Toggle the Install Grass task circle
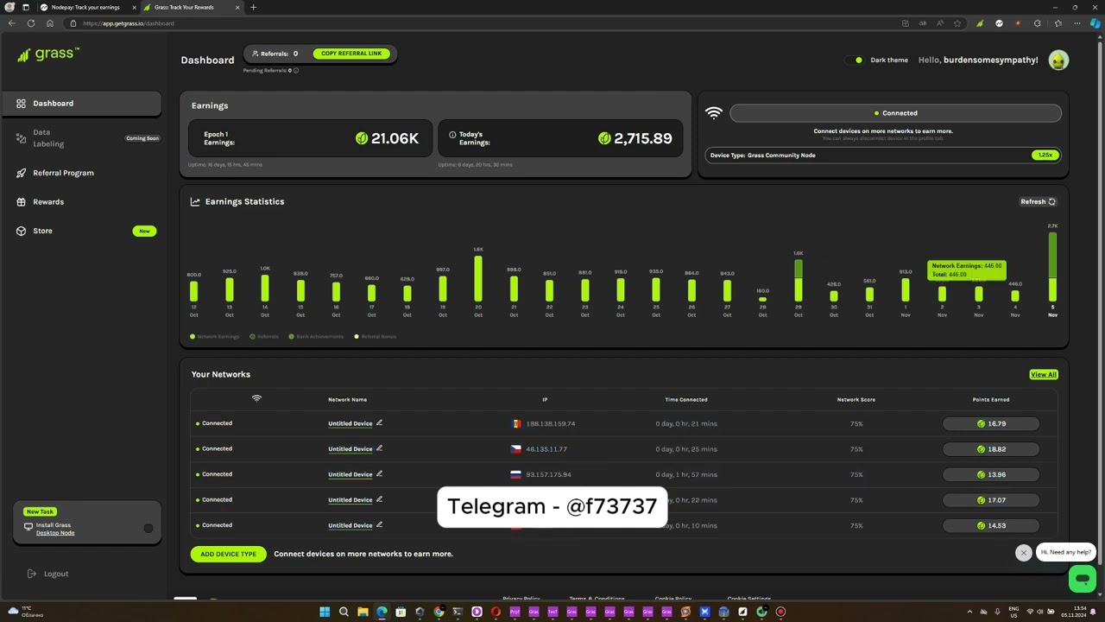 pyautogui.click(x=148, y=529)
